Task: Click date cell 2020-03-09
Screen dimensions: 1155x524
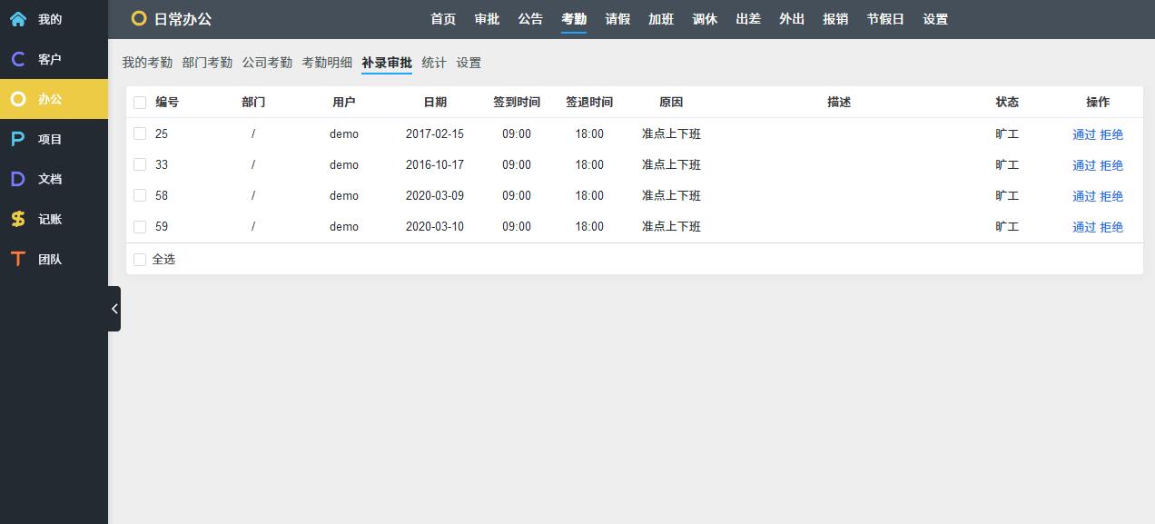Action: point(435,195)
